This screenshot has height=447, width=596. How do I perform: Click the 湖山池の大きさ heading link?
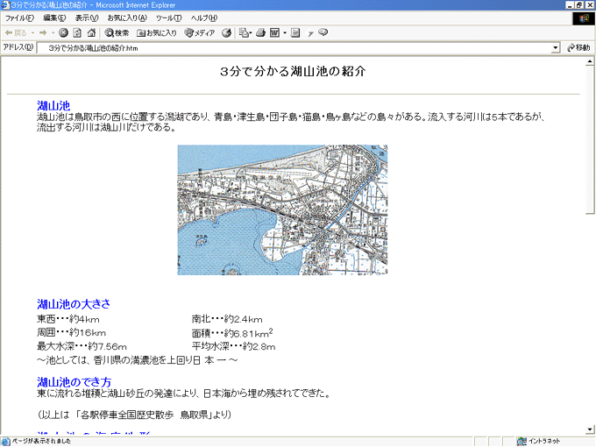pyautogui.click(x=74, y=304)
